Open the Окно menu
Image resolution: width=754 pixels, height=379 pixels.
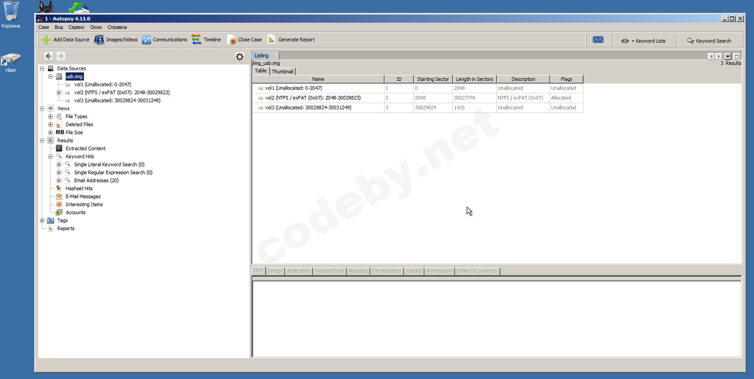coord(96,27)
